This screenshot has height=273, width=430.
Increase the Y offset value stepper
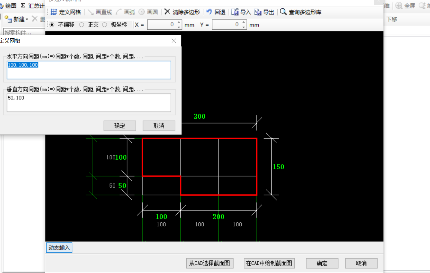pos(244,22)
